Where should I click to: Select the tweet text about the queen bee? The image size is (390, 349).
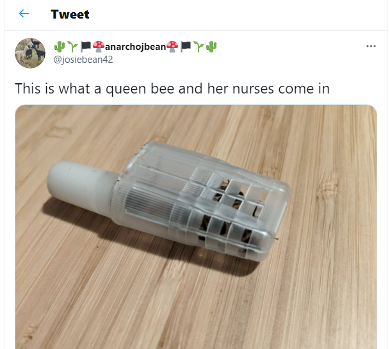(x=172, y=88)
